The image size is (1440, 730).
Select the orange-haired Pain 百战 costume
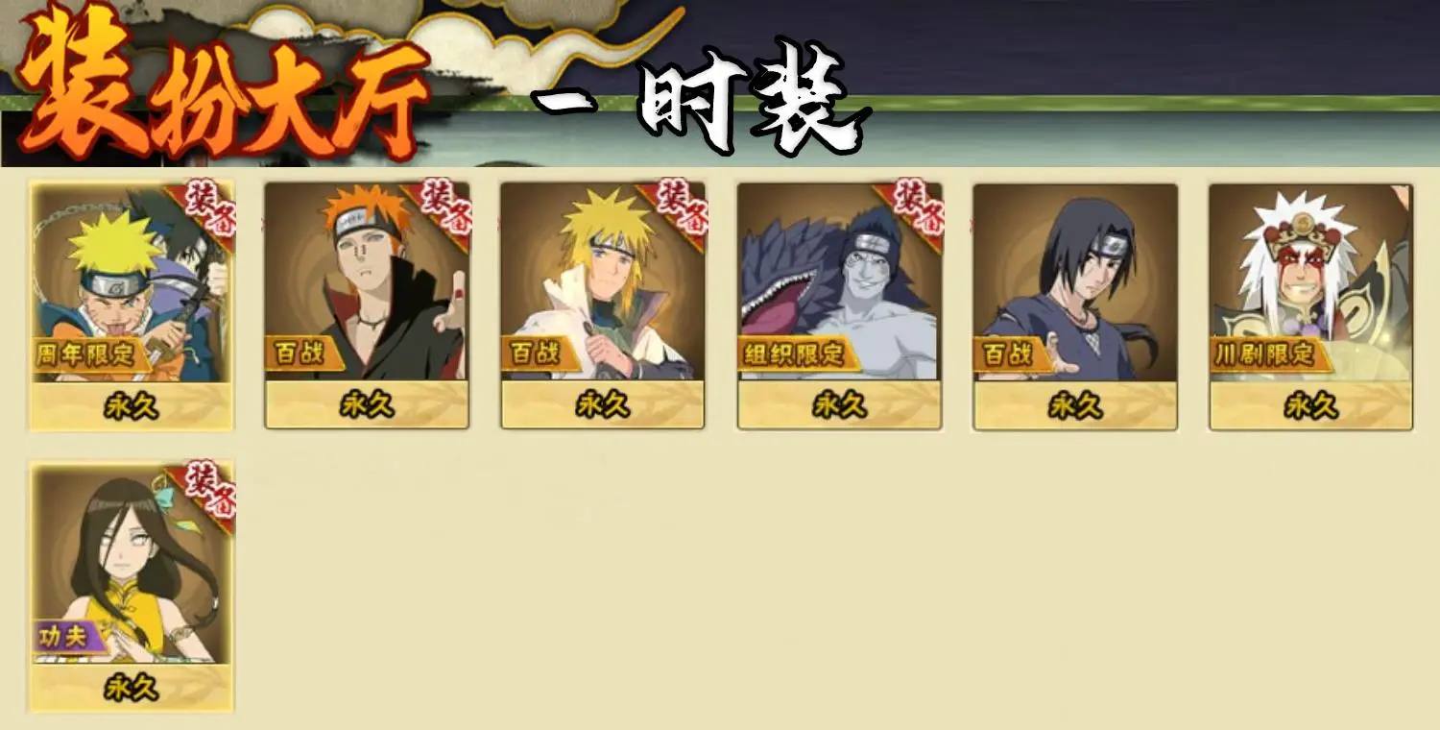coord(367,305)
